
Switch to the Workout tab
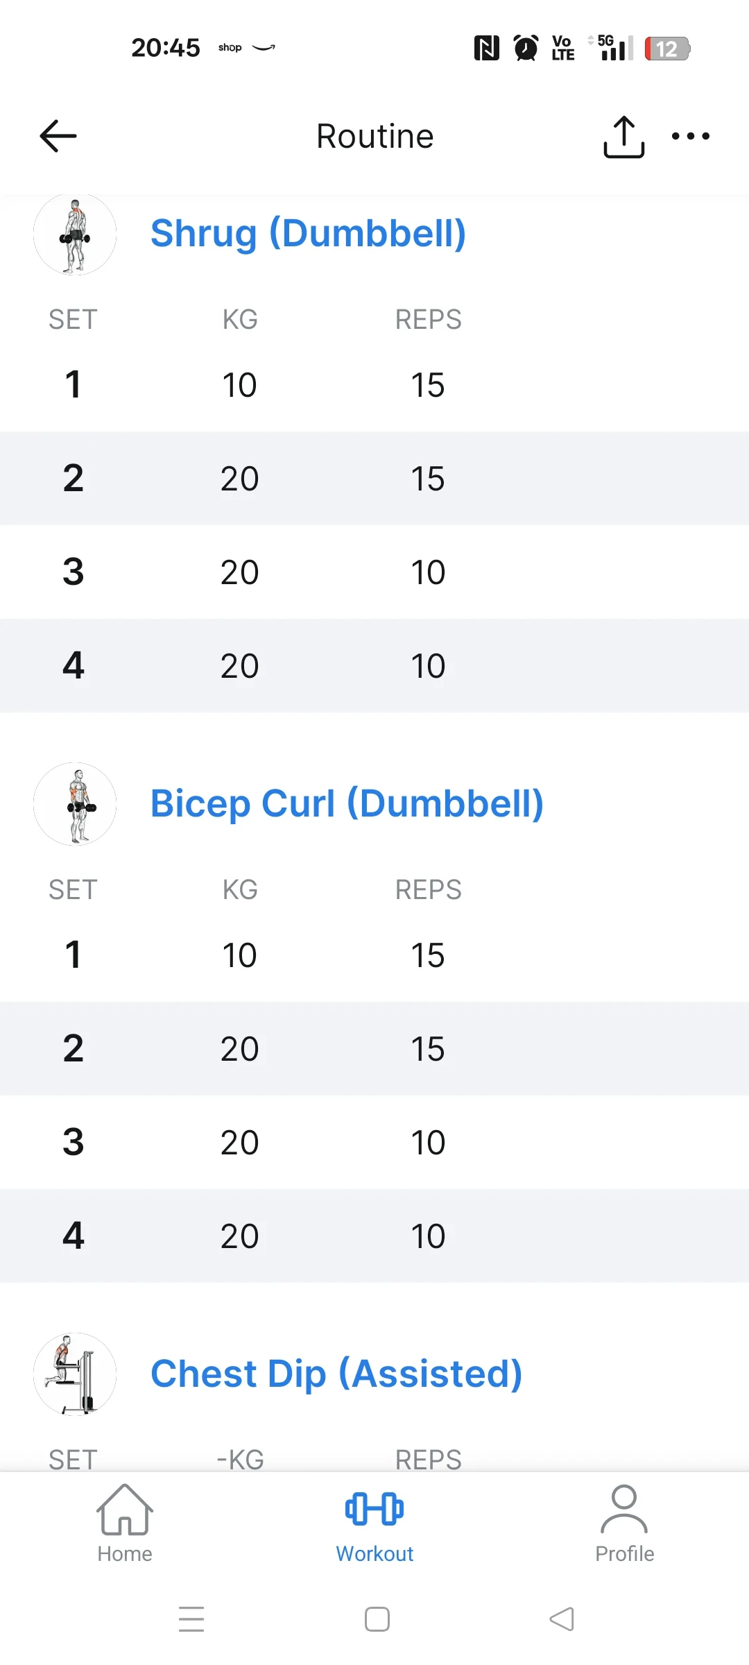(x=374, y=1523)
